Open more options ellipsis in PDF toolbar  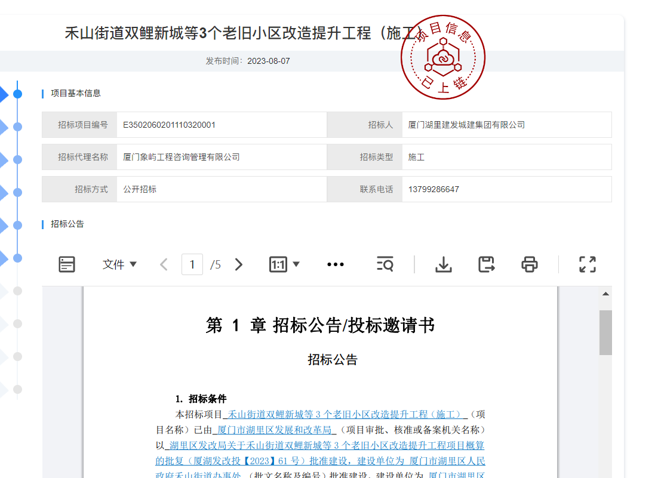336,264
